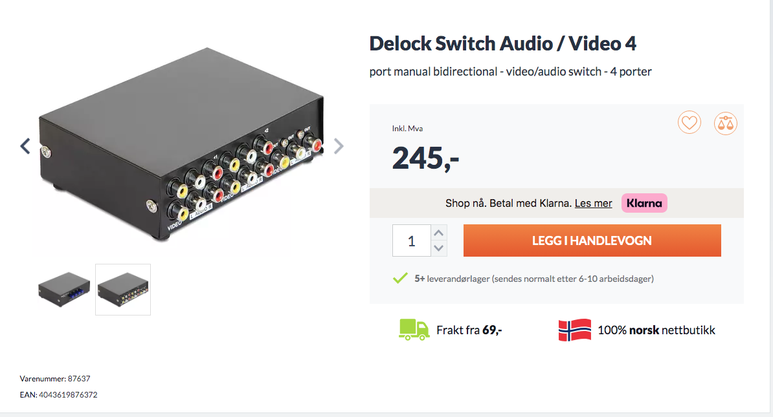Click the quantity input field
This screenshot has width=773, height=417.
click(412, 241)
